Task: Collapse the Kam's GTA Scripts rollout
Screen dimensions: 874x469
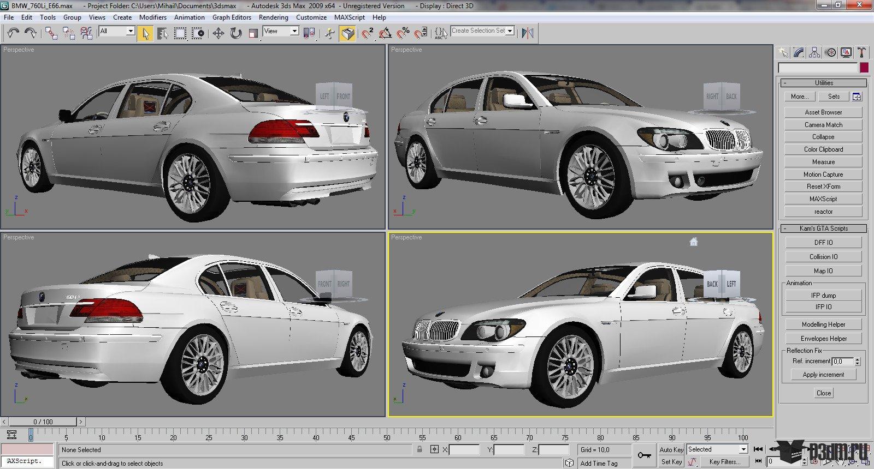Action: tap(823, 229)
